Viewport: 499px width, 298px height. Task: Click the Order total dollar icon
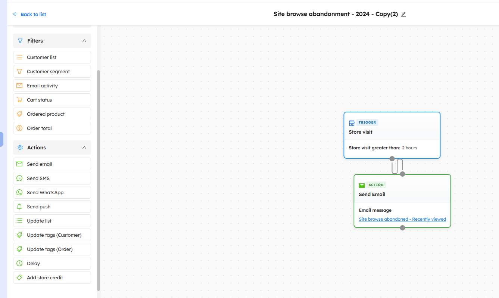[x=19, y=128]
